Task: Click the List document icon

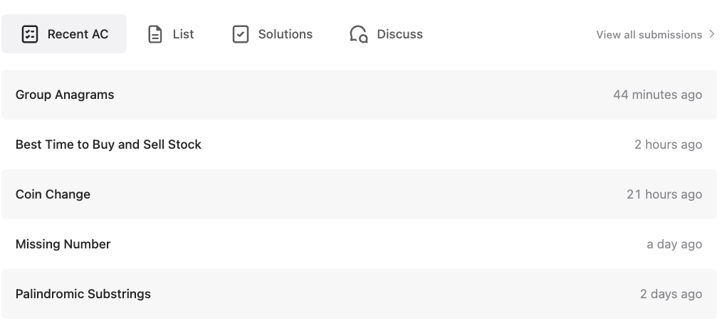Action: (x=155, y=34)
